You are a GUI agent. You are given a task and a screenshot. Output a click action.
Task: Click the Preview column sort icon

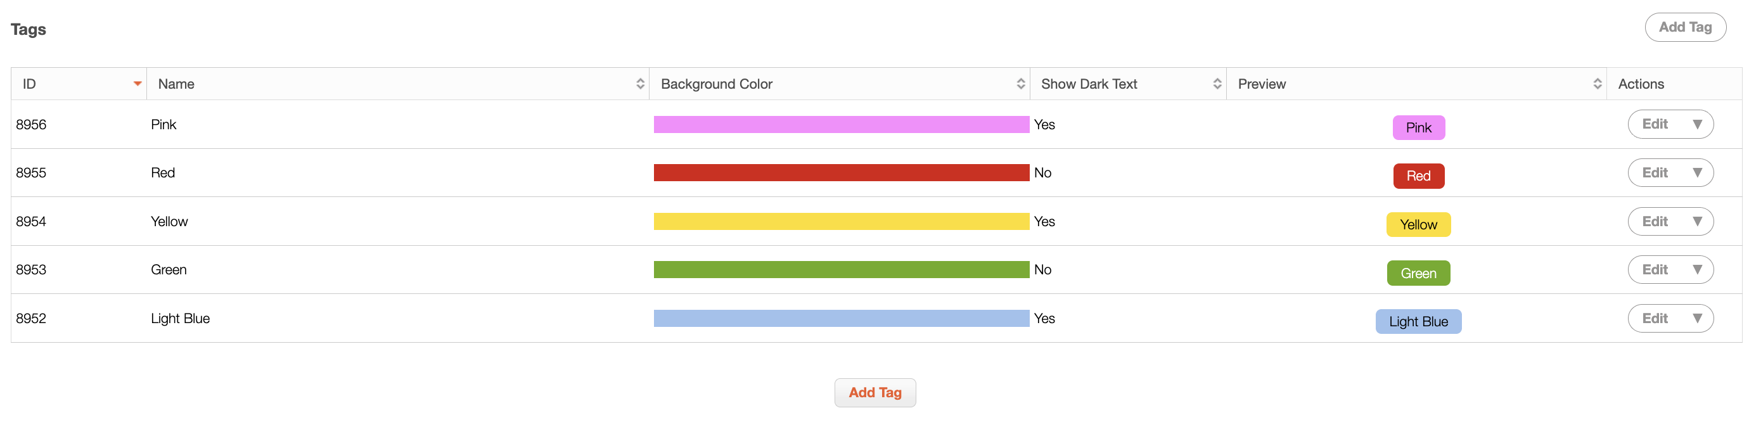(x=1597, y=84)
